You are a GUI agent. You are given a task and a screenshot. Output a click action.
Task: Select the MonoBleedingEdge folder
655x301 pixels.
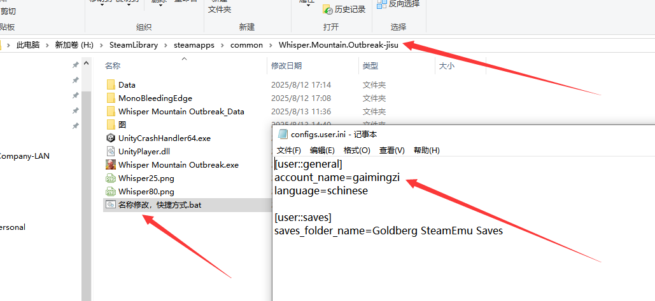tap(155, 98)
